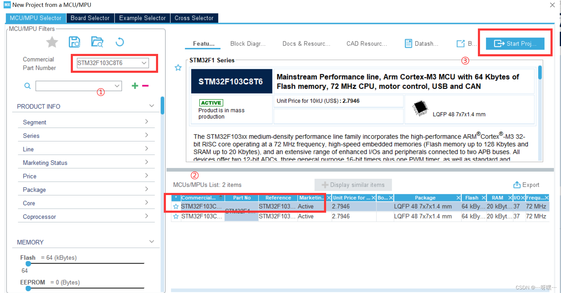Click the green plus add filter icon
Viewport: 561px width, 293px height.
click(x=135, y=86)
